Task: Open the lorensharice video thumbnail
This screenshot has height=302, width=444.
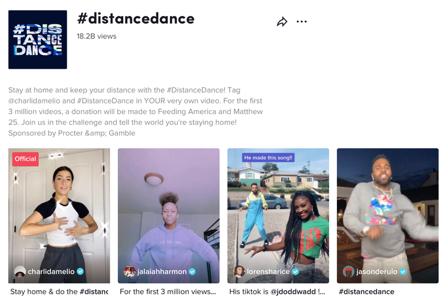Action: tap(278, 216)
